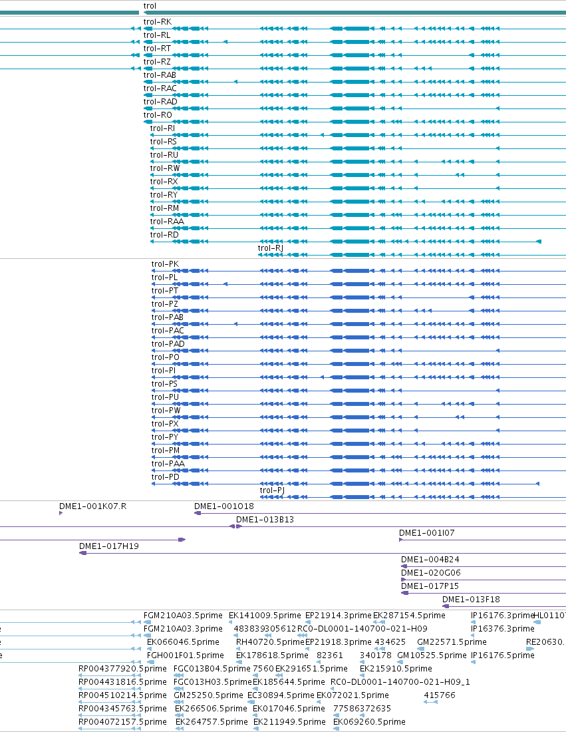
Task: Select the trol-RAB transcript label
Action: pos(160,75)
